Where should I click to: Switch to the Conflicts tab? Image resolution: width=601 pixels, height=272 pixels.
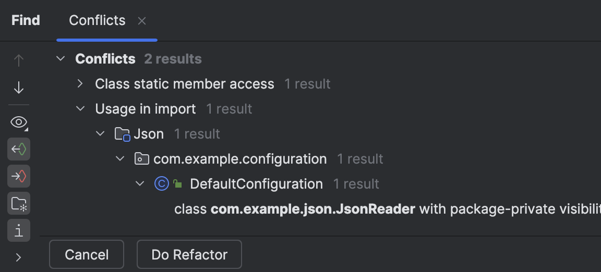pos(98,20)
